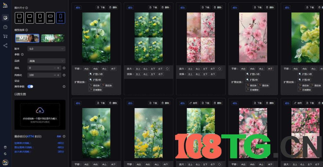Click 使用 on the bottom-row green grid card
The width and height of the screenshot is (323, 167).
193,103
